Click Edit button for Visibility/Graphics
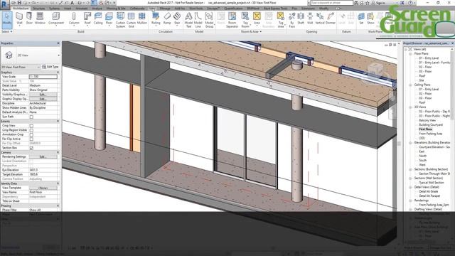Image resolution: width=455 pixels, height=256 pixels. coord(43,95)
